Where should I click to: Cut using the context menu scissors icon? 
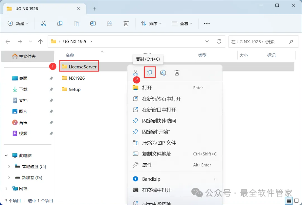click(x=135, y=73)
